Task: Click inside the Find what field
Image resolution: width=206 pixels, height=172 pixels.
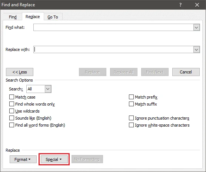Action: click(x=113, y=27)
